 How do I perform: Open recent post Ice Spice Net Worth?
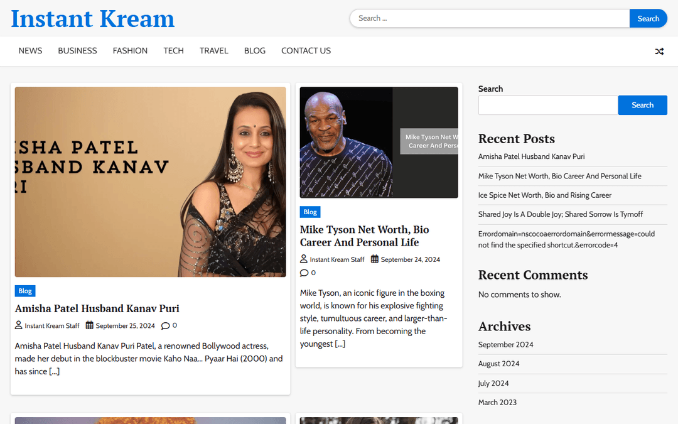coord(545,195)
